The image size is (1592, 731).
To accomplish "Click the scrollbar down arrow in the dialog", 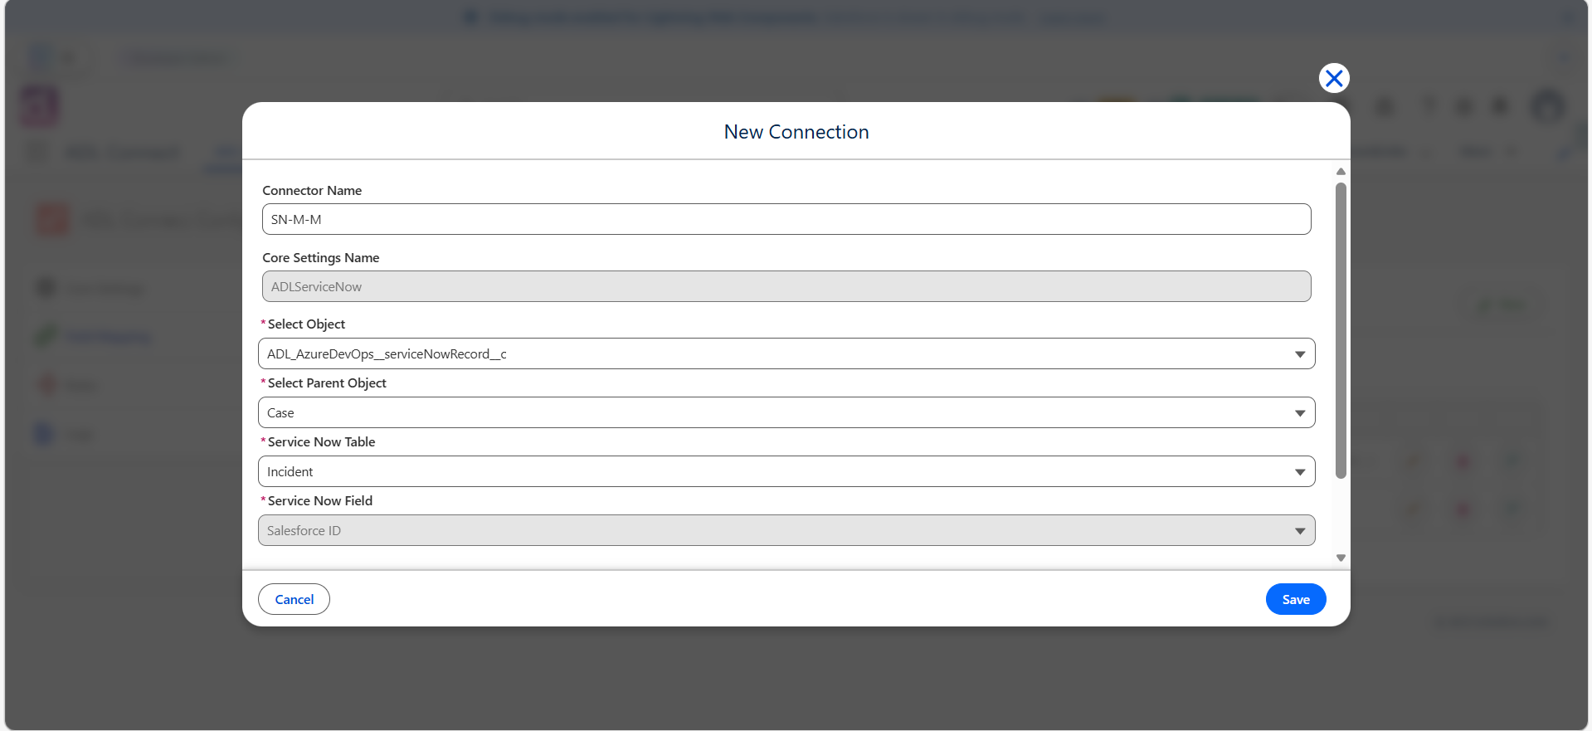I will point(1341,558).
